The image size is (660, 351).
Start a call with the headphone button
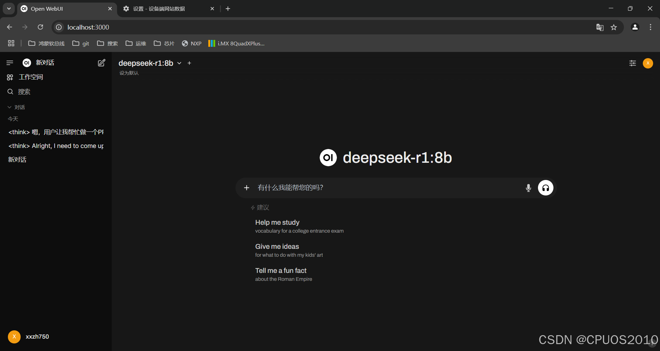(546, 188)
